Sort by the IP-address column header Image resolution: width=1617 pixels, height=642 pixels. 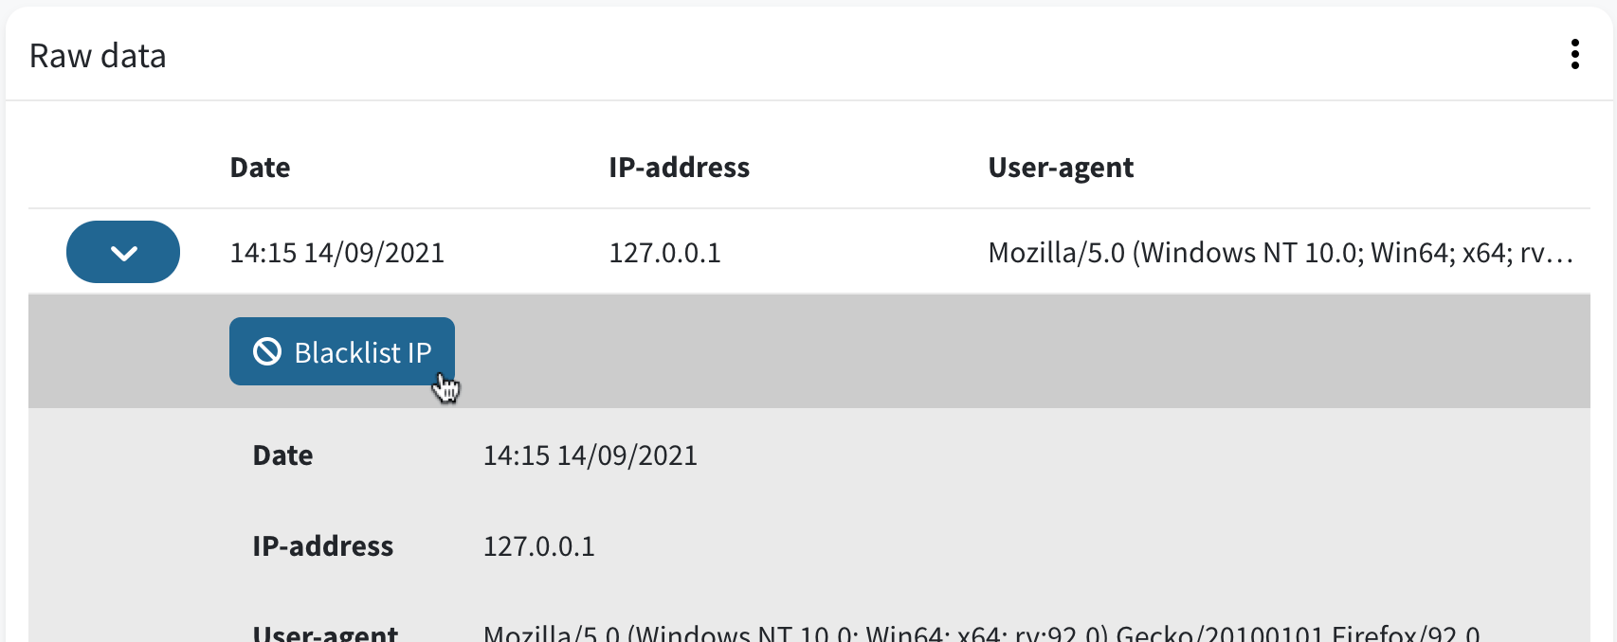coord(679,168)
